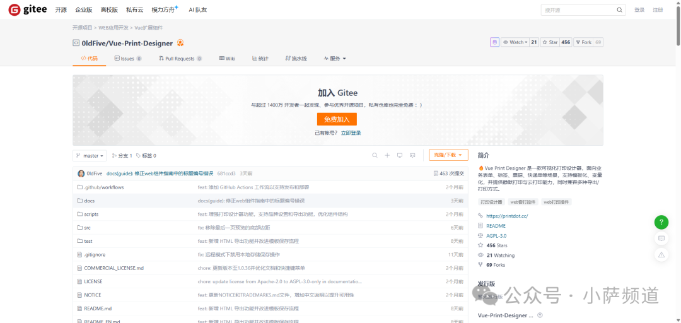Open the Issues tab
The height and width of the screenshot is (323, 681).
[x=127, y=59]
